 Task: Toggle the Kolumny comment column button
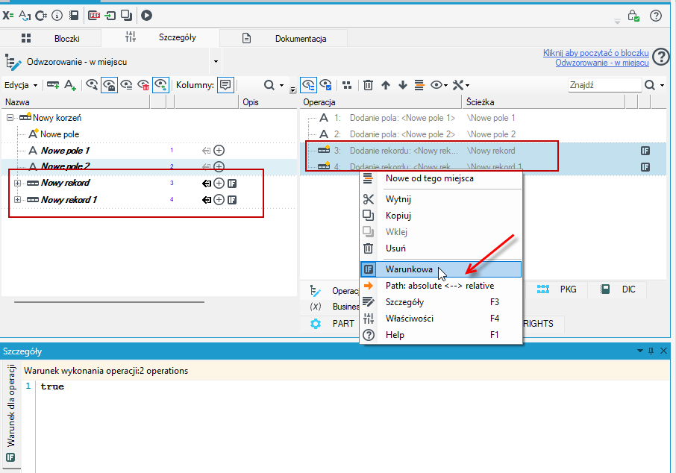[x=225, y=85]
